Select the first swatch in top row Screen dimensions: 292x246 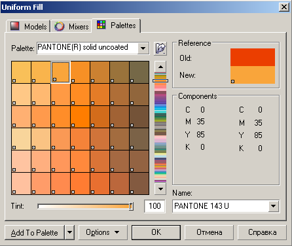[x=21, y=72]
